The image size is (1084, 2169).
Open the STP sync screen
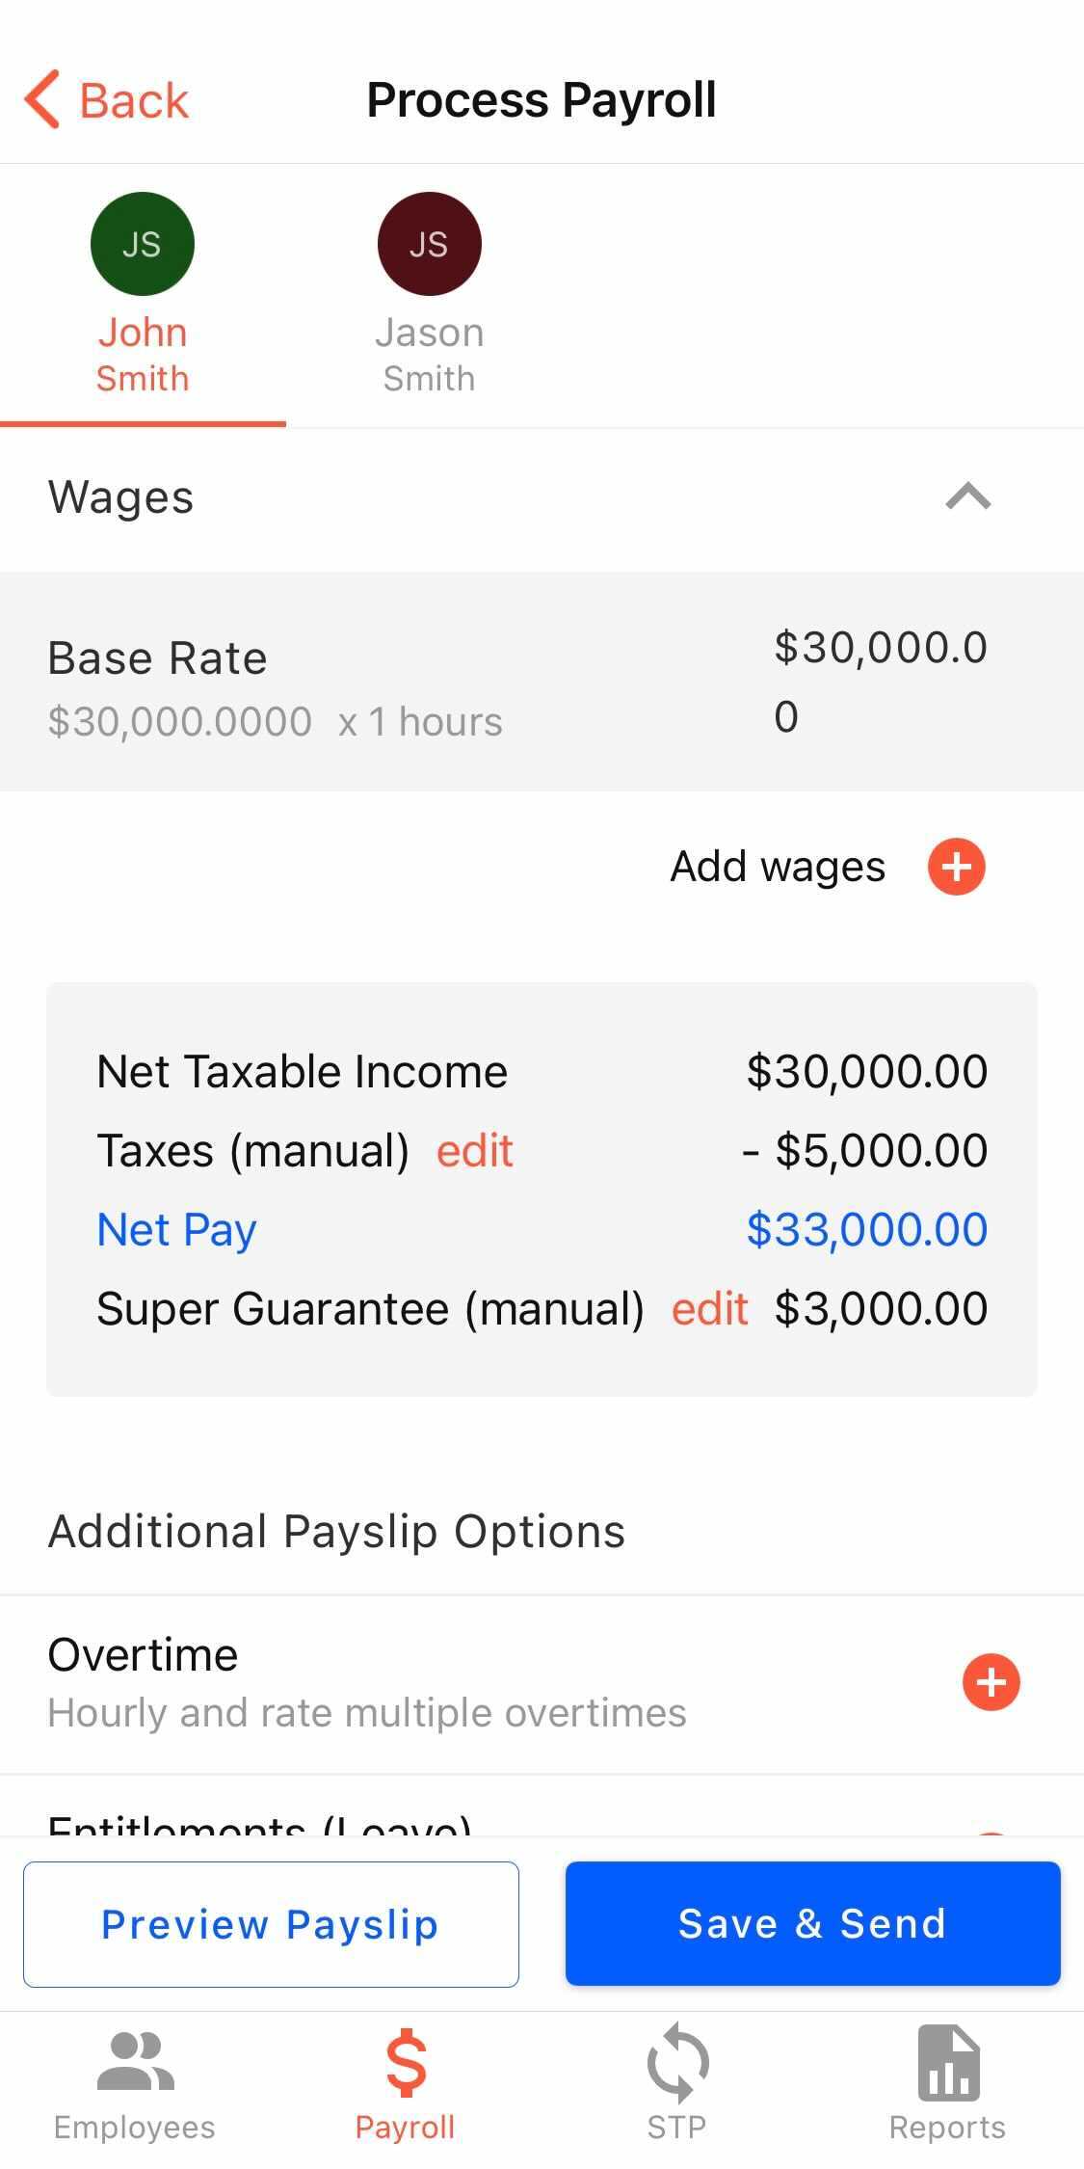click(x=677, y=2073)
